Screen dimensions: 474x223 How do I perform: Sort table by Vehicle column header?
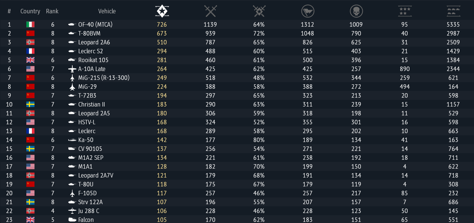click(x=107, y=11)
